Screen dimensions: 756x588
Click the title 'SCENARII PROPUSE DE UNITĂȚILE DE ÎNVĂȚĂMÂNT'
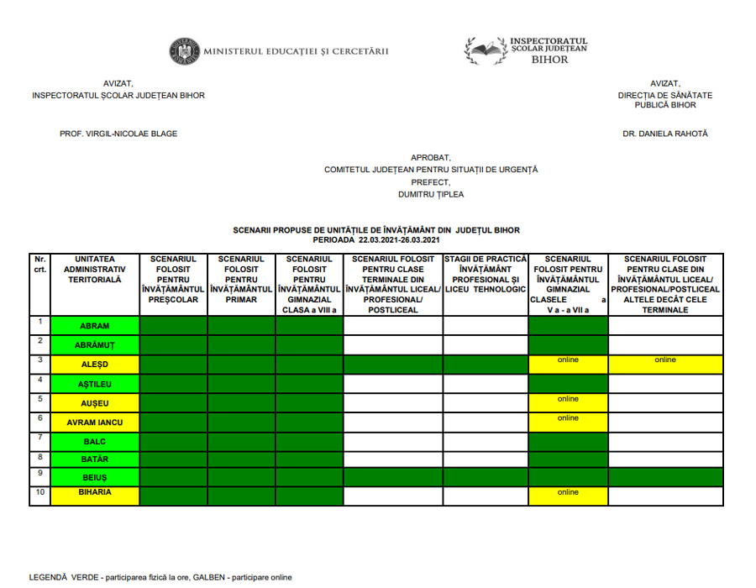pyautogui.click(x=376, y=230)
